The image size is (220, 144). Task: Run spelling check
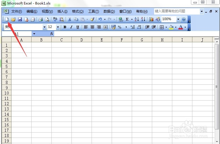(55, 19)
